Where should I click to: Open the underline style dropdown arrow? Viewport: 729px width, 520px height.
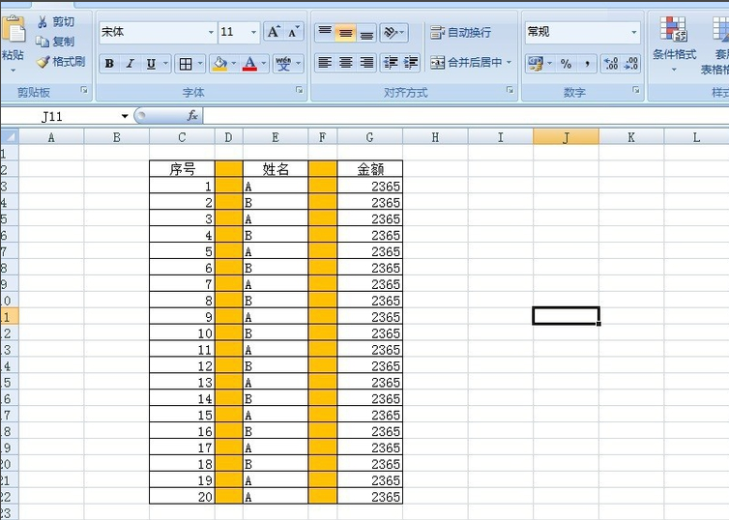[165, 64]
